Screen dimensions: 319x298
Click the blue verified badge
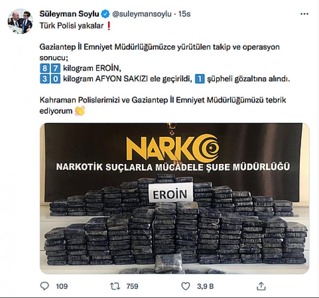coord(106,14)
